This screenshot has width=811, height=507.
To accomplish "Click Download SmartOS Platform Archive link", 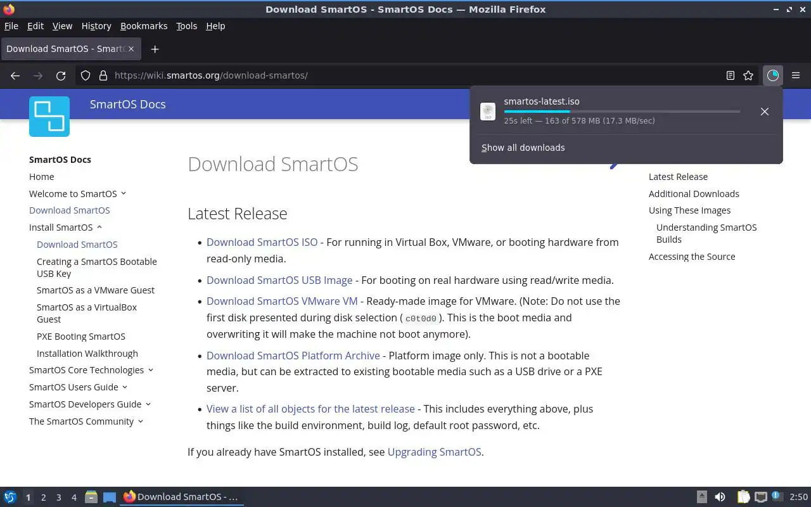I will (x=293, y=356).
